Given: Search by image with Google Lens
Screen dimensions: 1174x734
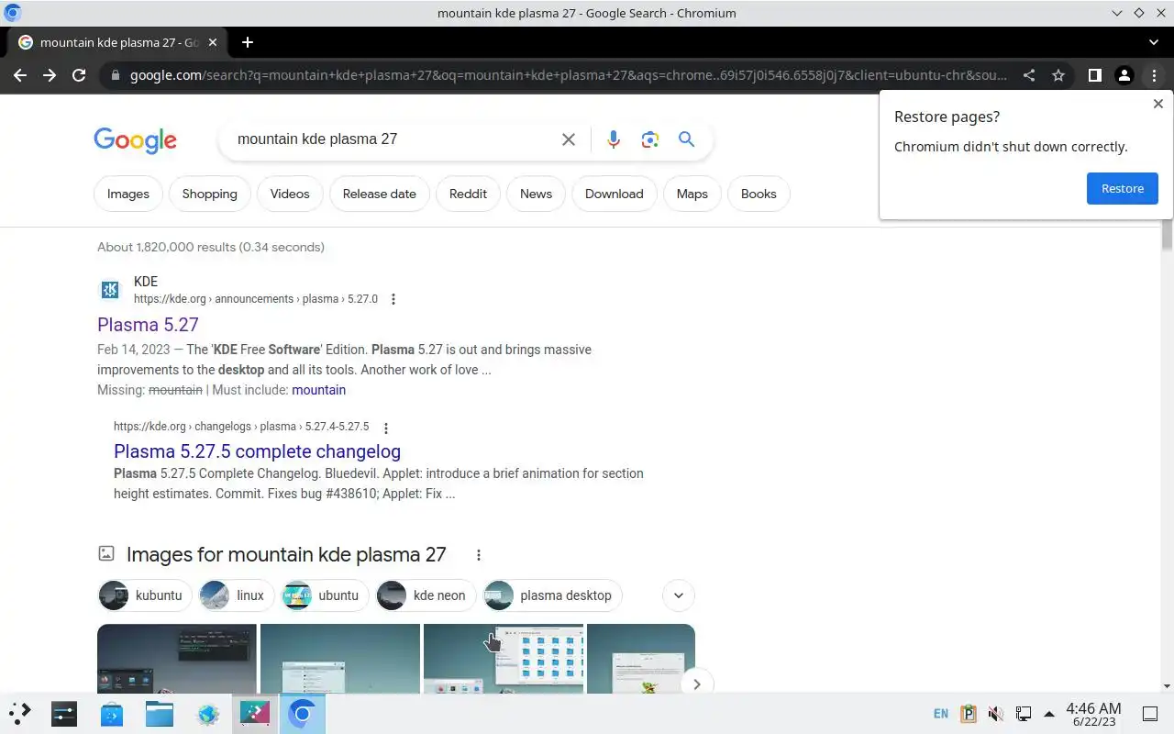Looking at the screenshot, I should 650,139.
